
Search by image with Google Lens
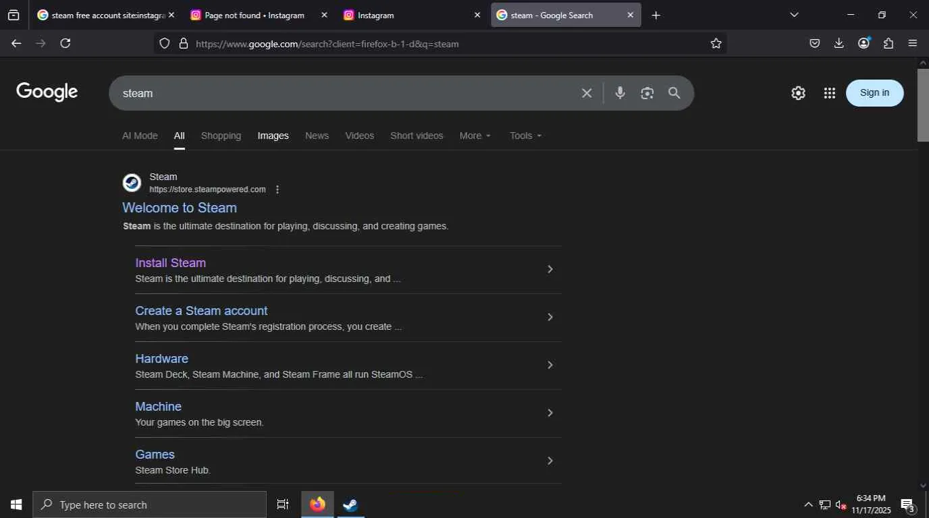point(647,93)
